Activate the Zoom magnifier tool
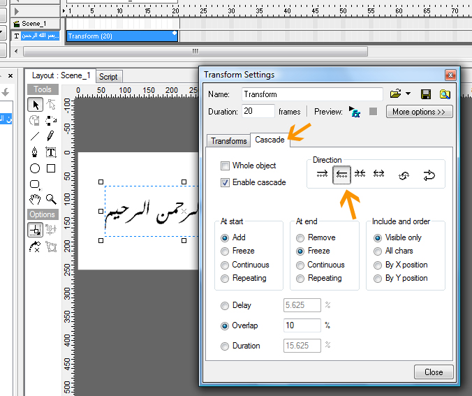 (51, 200)
